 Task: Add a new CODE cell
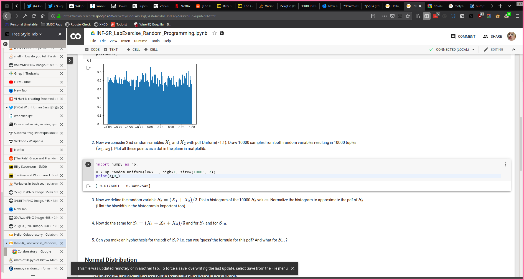pos(92,50)
